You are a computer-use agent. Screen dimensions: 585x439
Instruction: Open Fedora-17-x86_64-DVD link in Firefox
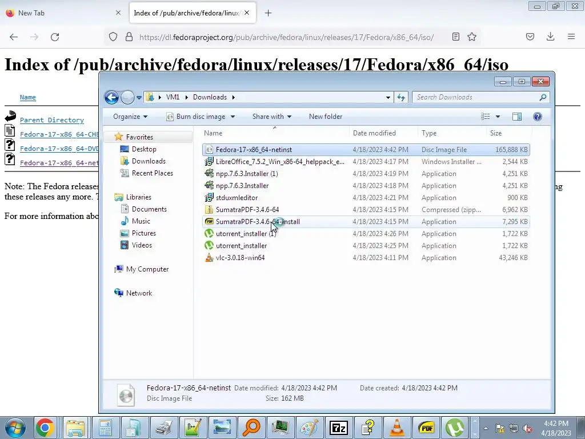(x=59, y=149)
